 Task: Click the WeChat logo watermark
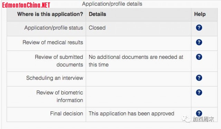pos(186,119)
